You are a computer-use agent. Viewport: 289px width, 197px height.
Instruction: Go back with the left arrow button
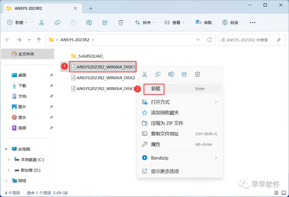pyautogui.click(x=7, y=40)
